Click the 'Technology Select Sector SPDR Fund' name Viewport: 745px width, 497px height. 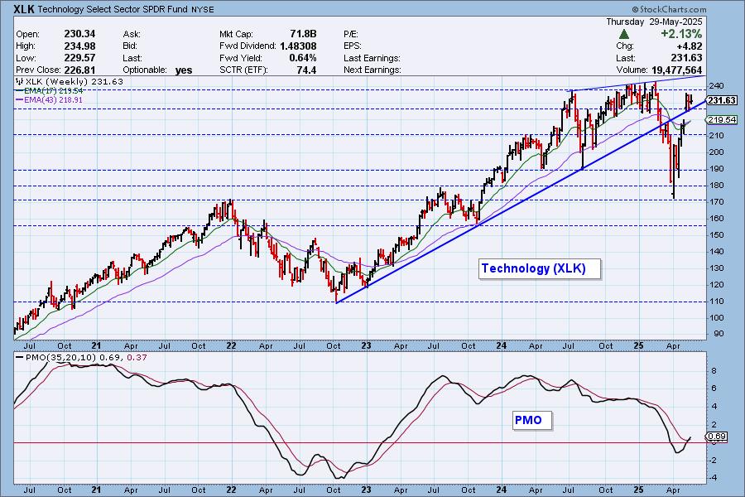112,9
